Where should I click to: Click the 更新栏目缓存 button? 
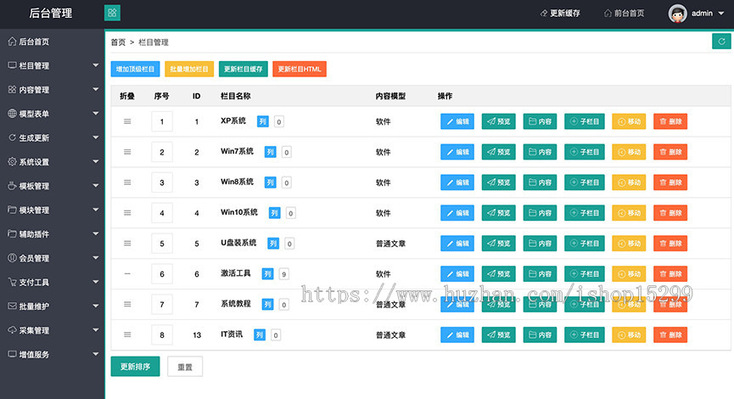pos(244,69)
